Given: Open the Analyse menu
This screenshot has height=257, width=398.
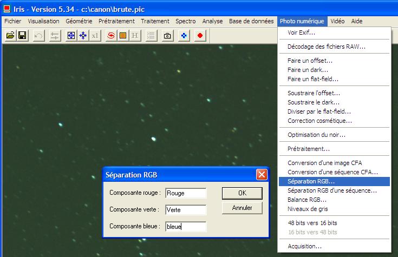Looking at the screenshot, I should click(x=212, y=21).
